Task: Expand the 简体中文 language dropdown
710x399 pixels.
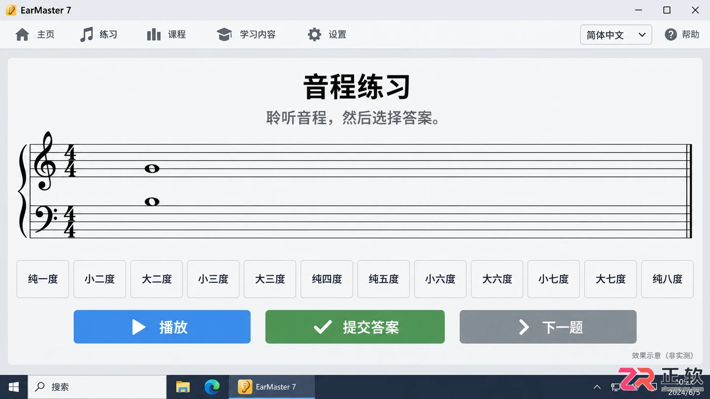Action: pos(616,34)
